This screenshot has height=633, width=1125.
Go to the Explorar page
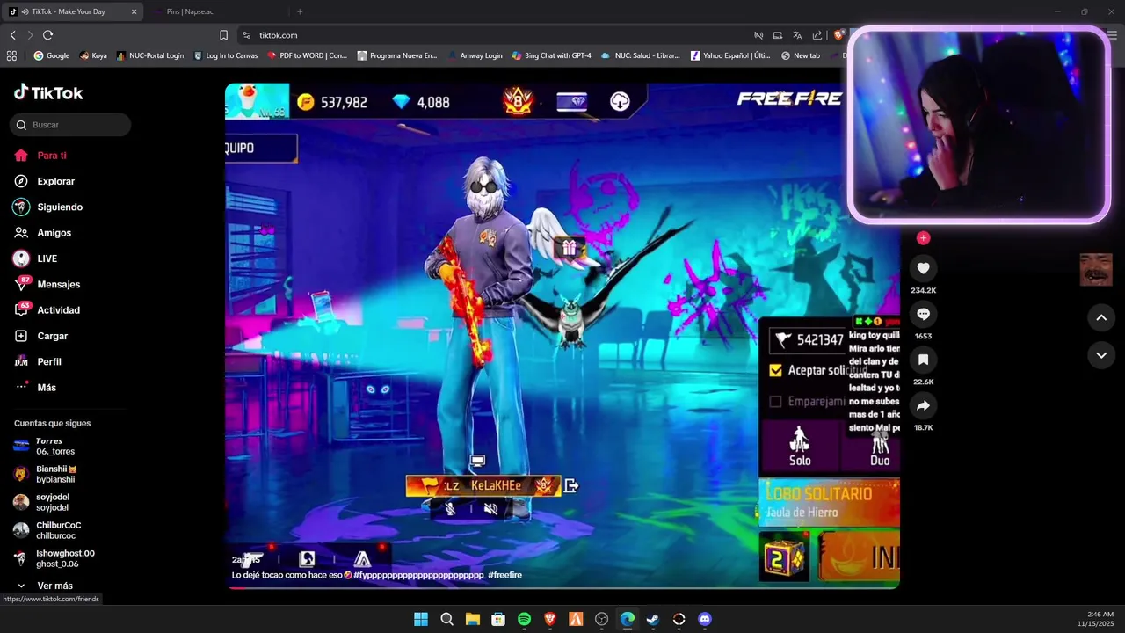45,181
